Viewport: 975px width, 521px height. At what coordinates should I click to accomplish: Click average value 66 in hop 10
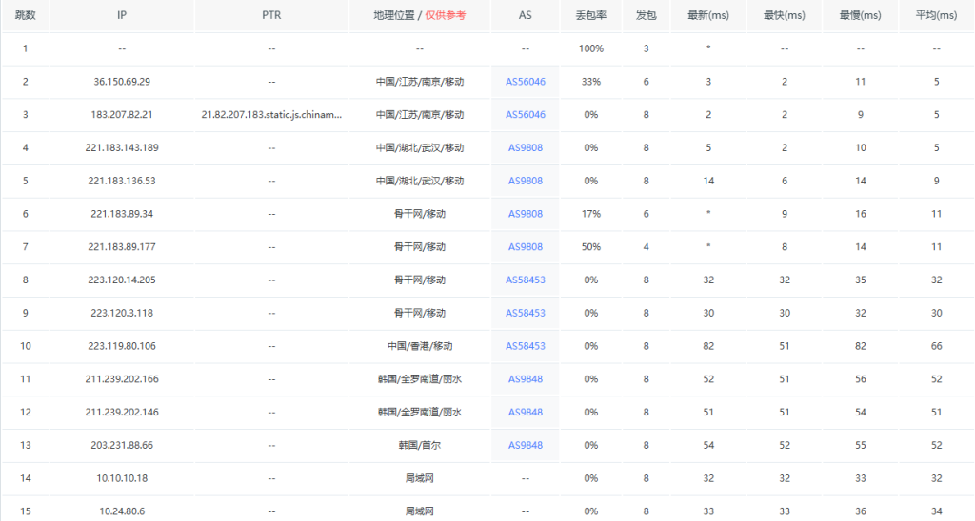(x=936, y=346)
